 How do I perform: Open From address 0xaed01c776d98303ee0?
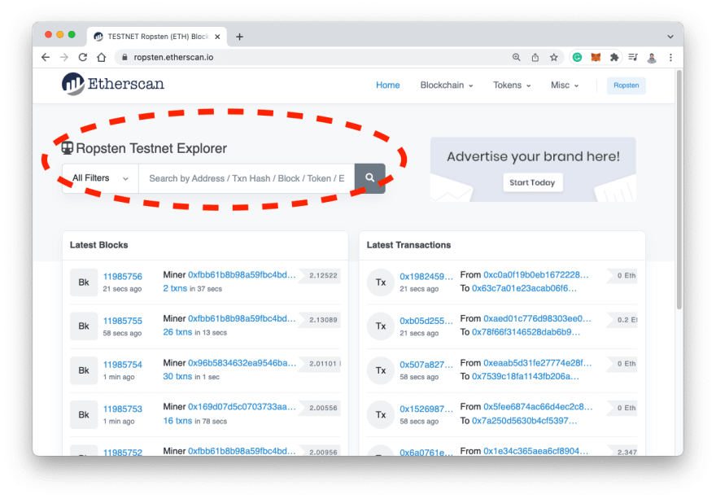click(x=538, y=318)
